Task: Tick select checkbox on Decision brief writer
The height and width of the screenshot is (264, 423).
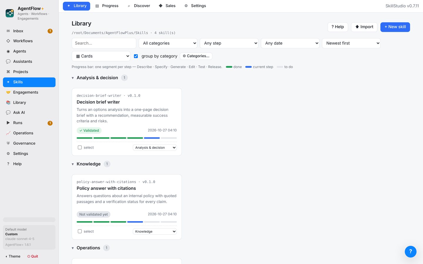Action: 80,148
